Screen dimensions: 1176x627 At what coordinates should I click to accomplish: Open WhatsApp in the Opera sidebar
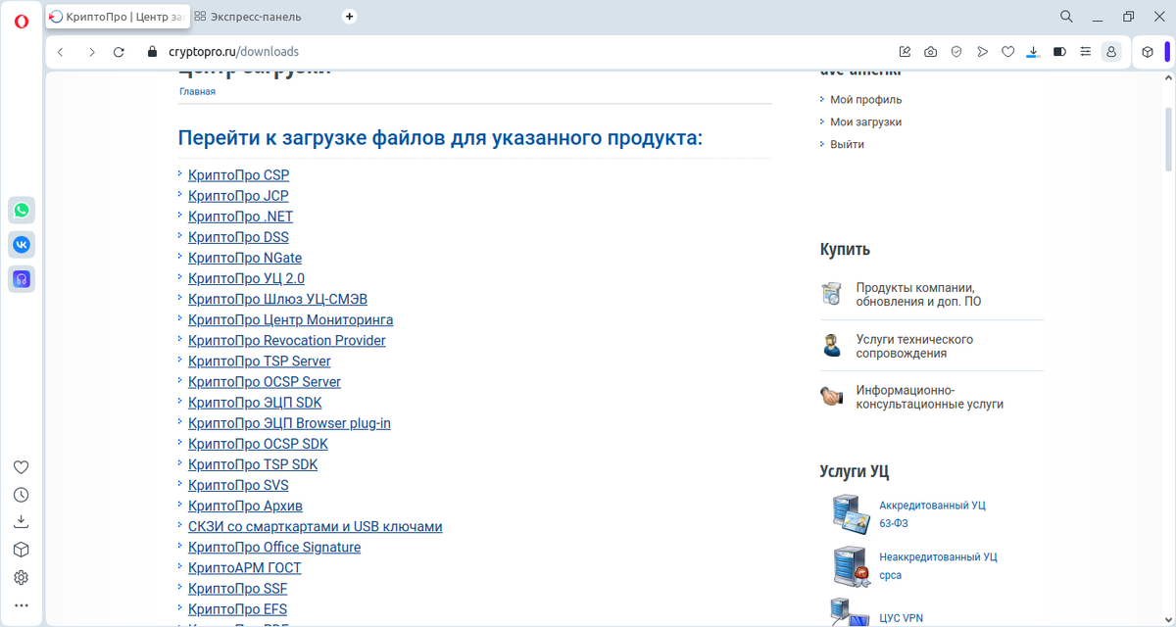point(22,210)
